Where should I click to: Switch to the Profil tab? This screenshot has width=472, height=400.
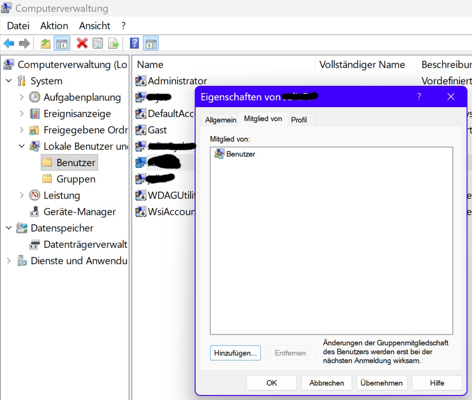pos(300,119)
